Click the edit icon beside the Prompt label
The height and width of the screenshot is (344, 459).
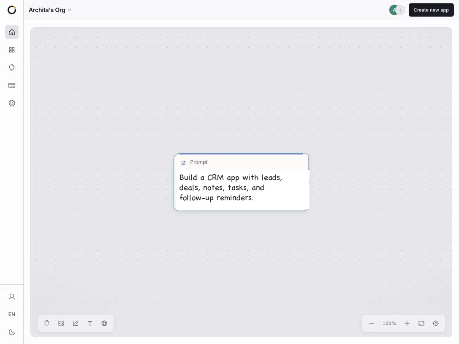click(x=184, y=163)
